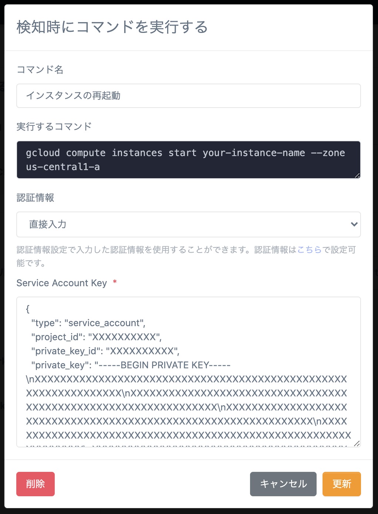Follow the こちら link in help text

coord(309,250)
